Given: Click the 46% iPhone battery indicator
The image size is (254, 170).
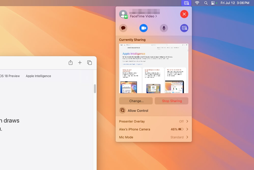Looking at the screenshot, I should click(177, 129).
